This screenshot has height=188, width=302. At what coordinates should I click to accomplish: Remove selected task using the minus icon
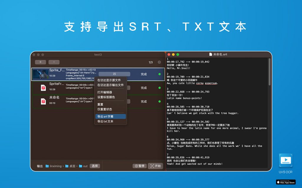coord(54,62)
